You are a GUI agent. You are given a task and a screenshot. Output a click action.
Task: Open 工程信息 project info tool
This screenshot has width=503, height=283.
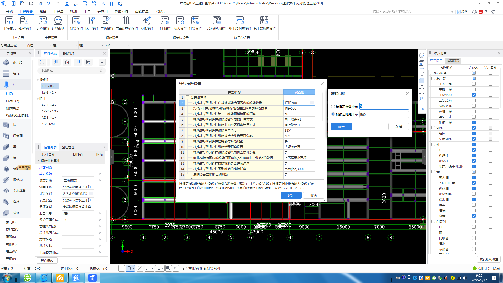9,23
